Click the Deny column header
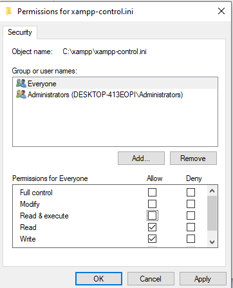The image size is (233, 288). pos(194,178)
